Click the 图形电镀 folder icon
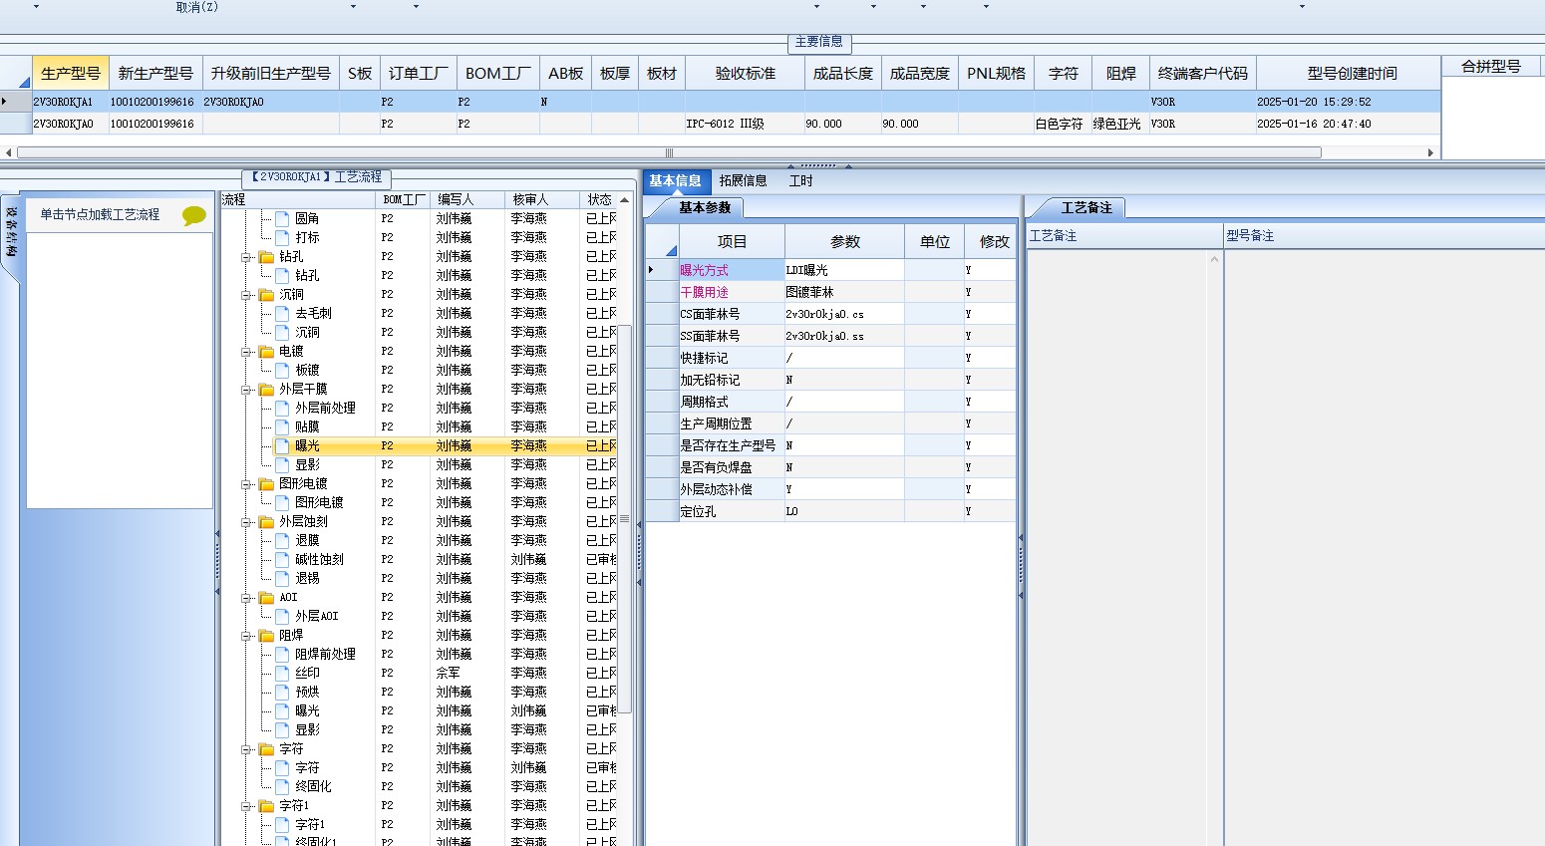Image resolution: width=1545 pixels, height=846 pixels. click(266, 483)
